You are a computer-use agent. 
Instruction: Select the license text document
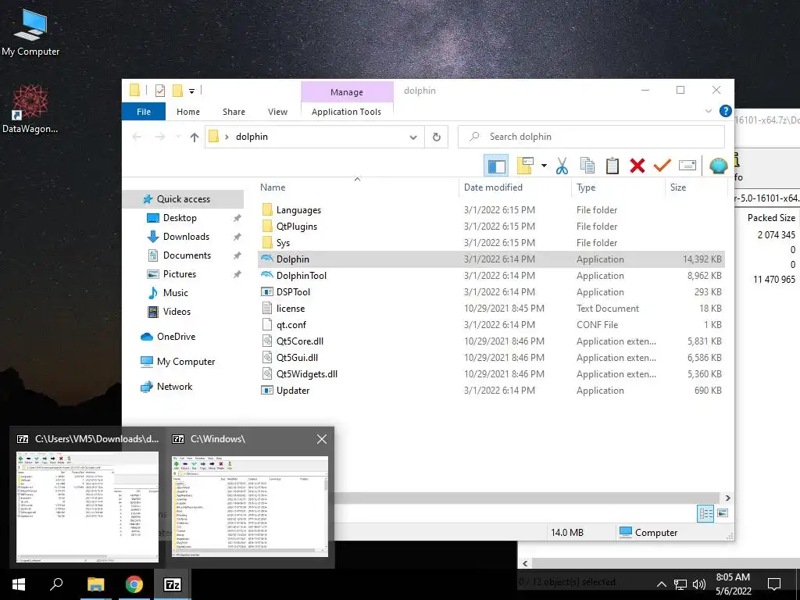click(491, 308)
